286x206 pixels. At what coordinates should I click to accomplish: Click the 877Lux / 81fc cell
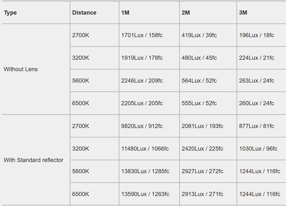(257, 126)
